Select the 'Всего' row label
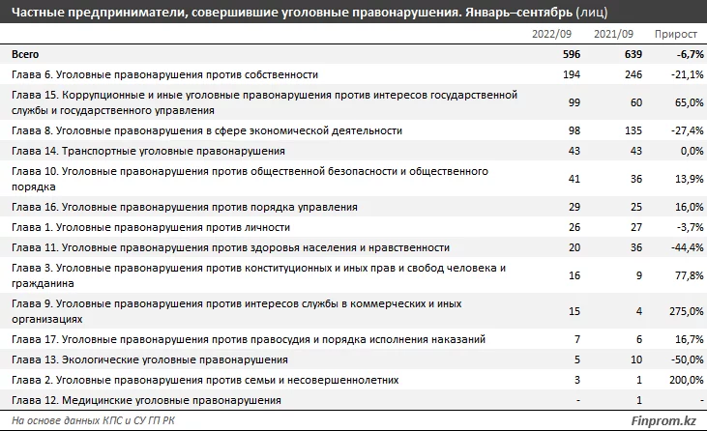This screenshot has width=707, height=431. (25, 54)
